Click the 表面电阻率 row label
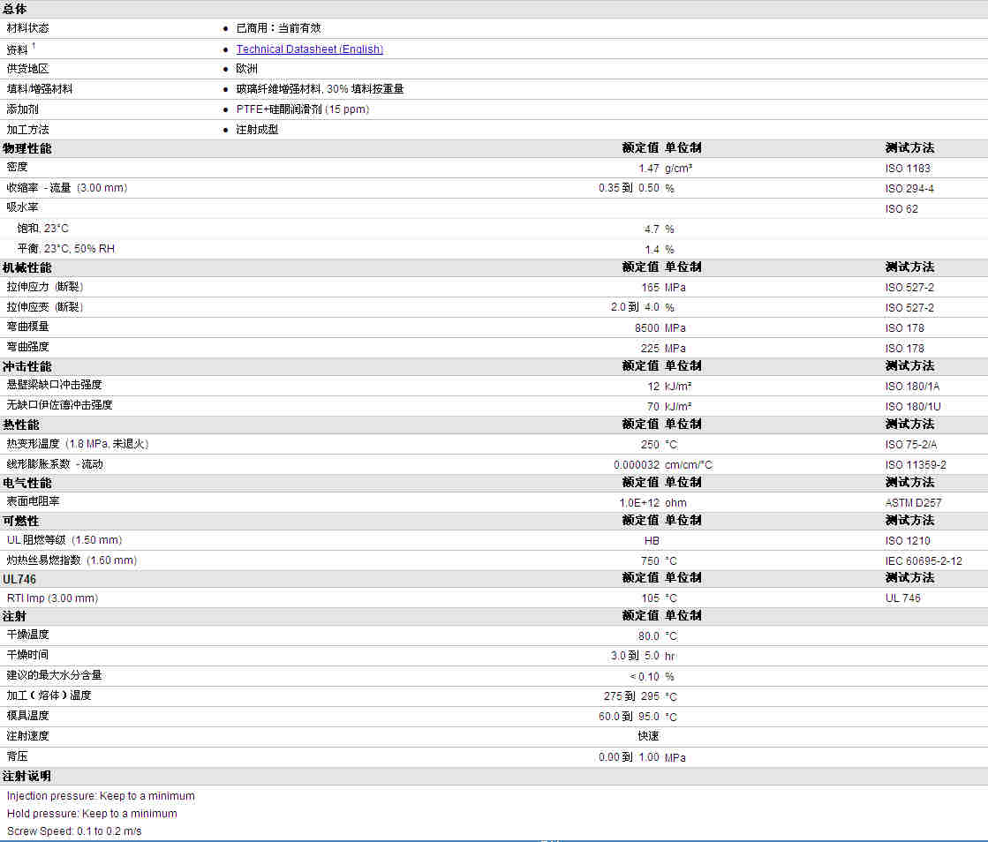988x842 pixels. click(x=33, y=501)
